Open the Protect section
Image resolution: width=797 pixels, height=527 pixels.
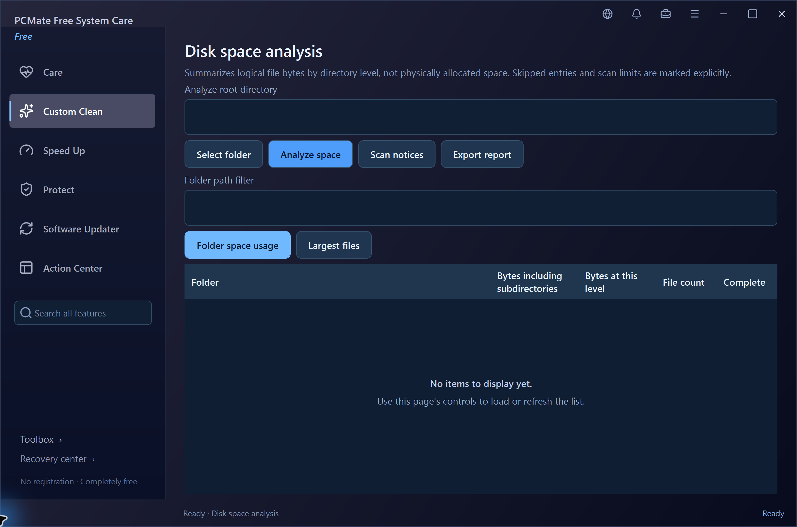pos(82,189)
